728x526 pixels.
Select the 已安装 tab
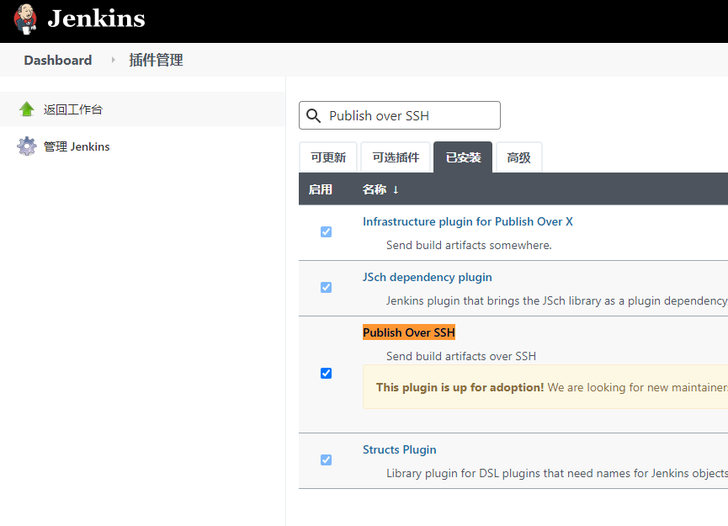pos(463,157)
